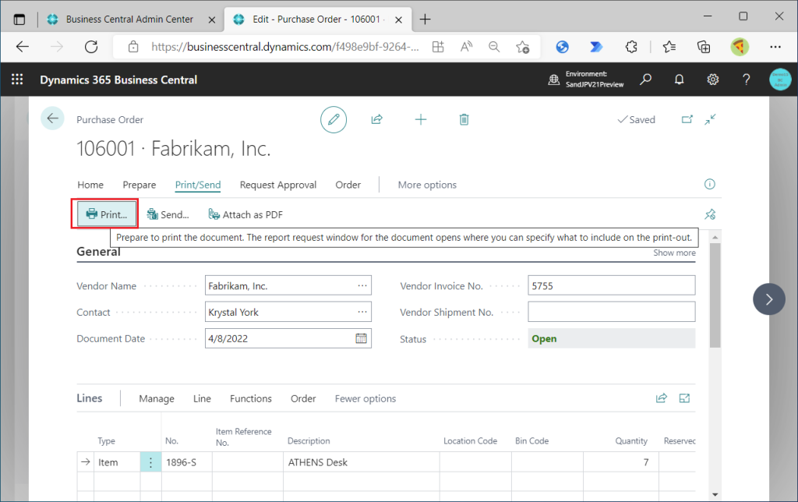Image resolution: width=798 pixels, height=502 pixels.
Task: Click the Lines share icon
Action: click(661, 398)
